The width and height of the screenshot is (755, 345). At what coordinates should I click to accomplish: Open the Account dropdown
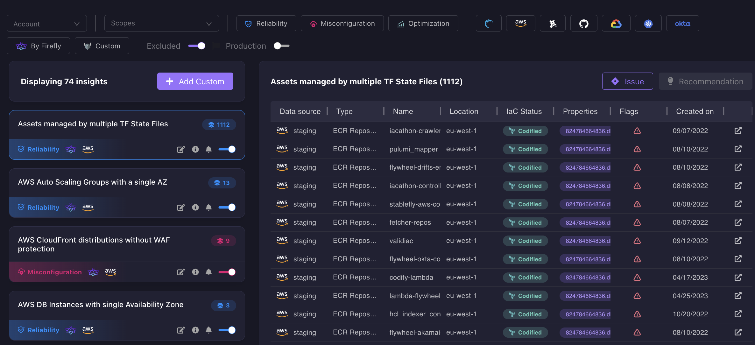pyautogui.click(x=46, y=23)
